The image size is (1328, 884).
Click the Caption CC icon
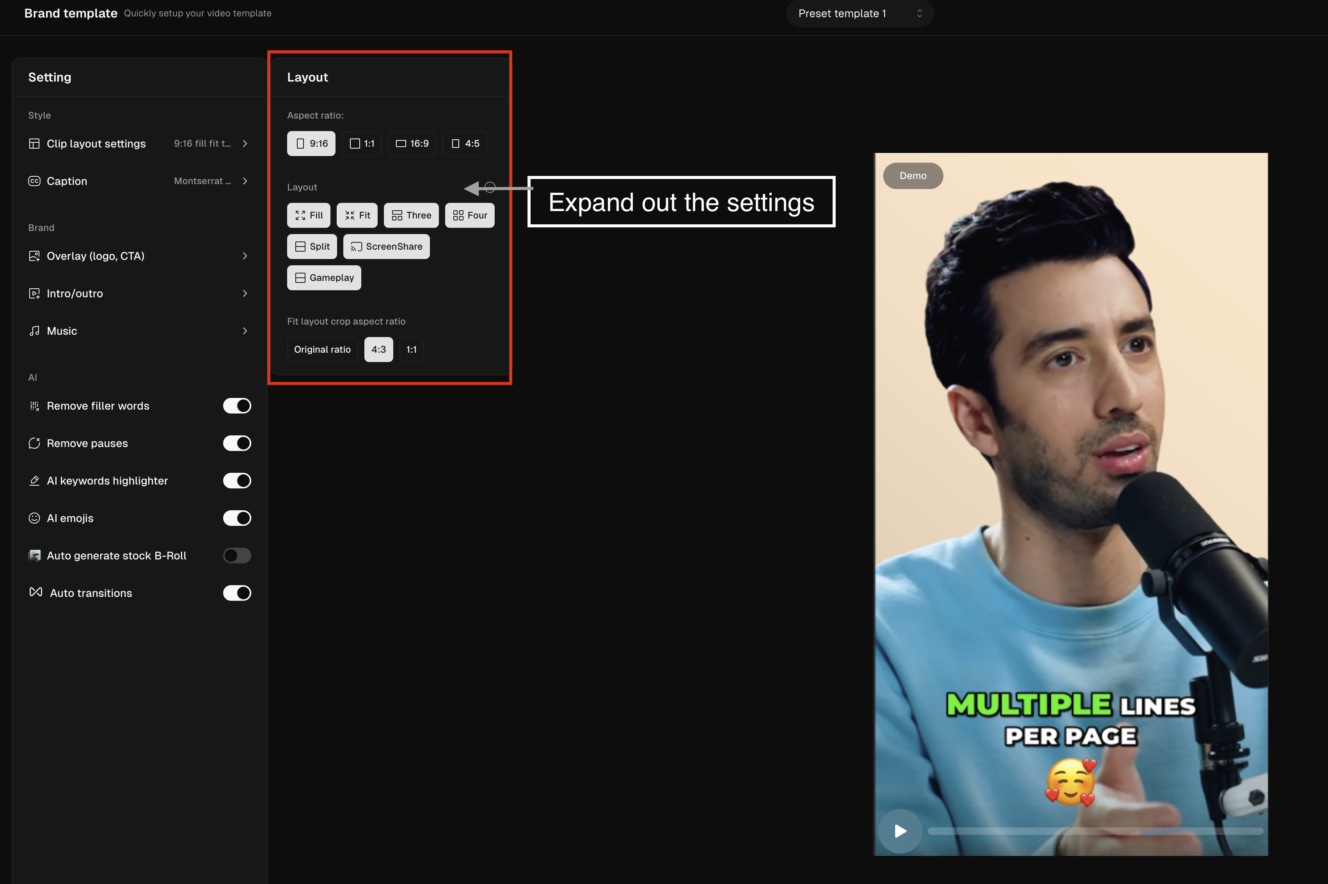34,181
